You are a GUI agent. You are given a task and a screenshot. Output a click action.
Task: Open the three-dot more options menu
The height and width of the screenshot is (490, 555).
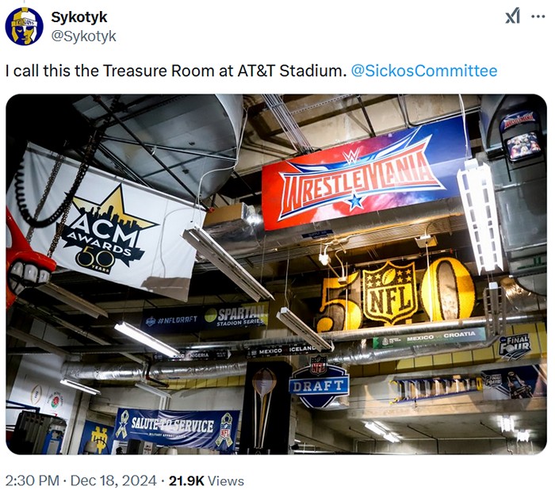coord(538,17)
